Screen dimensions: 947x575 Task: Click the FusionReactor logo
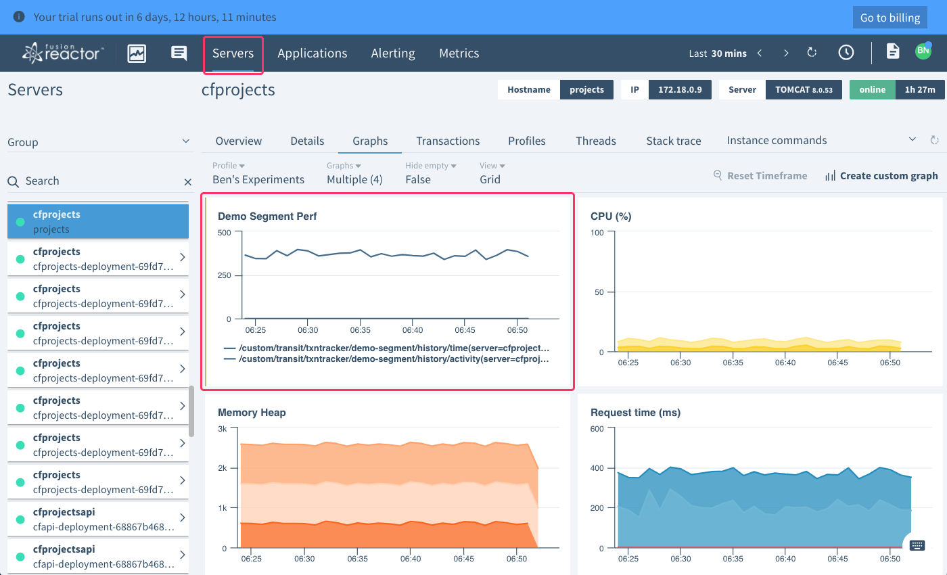tap(63, 53)
